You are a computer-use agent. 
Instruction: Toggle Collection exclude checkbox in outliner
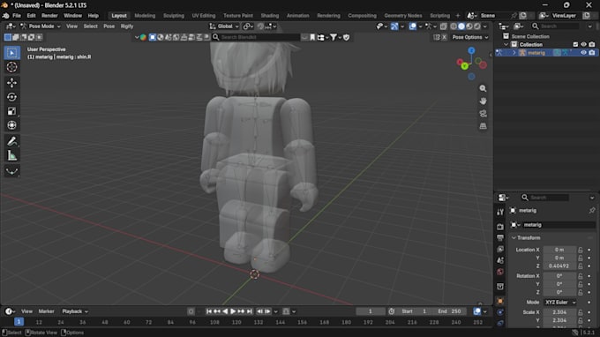tap(575, 44)
